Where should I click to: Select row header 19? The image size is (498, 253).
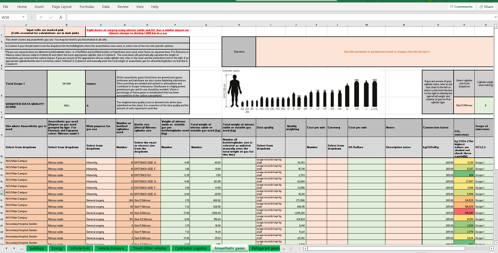point(2,212)
